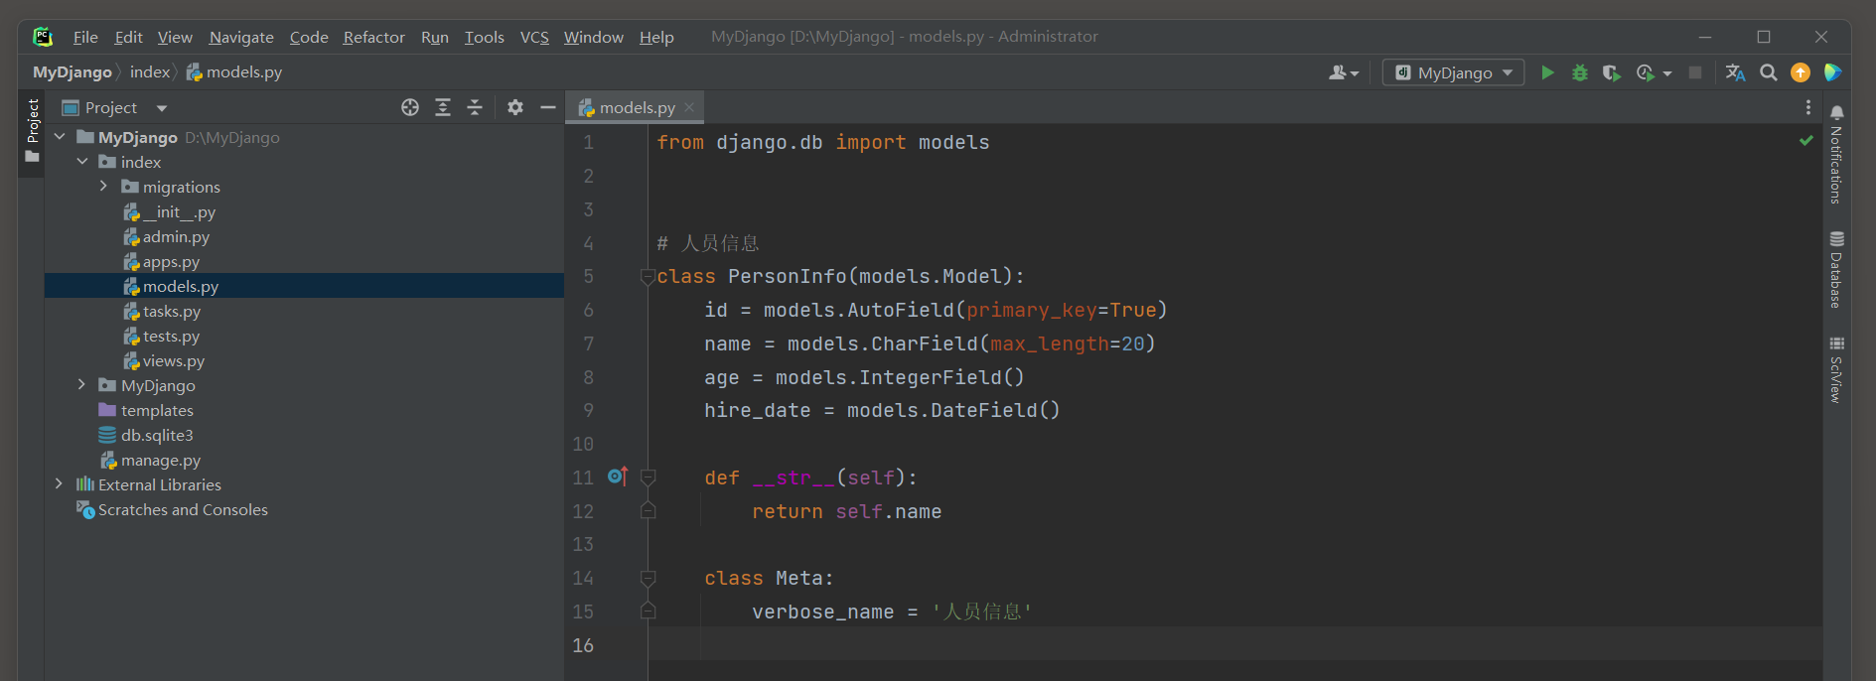The height and width of the screenshot is (681, 1876).
Task: Click the fold end marker on line 15
Action: [648, 612]
